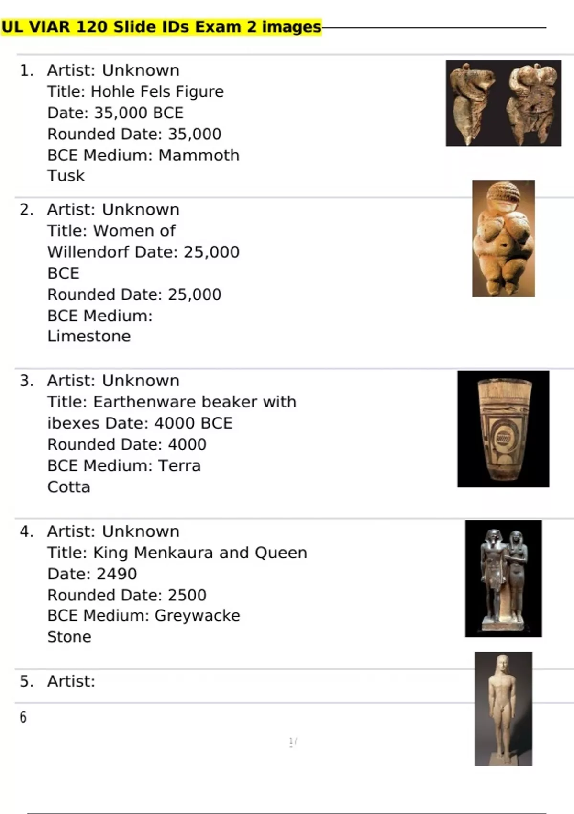Click the 'Date: 2490' text

coord(92,574)
